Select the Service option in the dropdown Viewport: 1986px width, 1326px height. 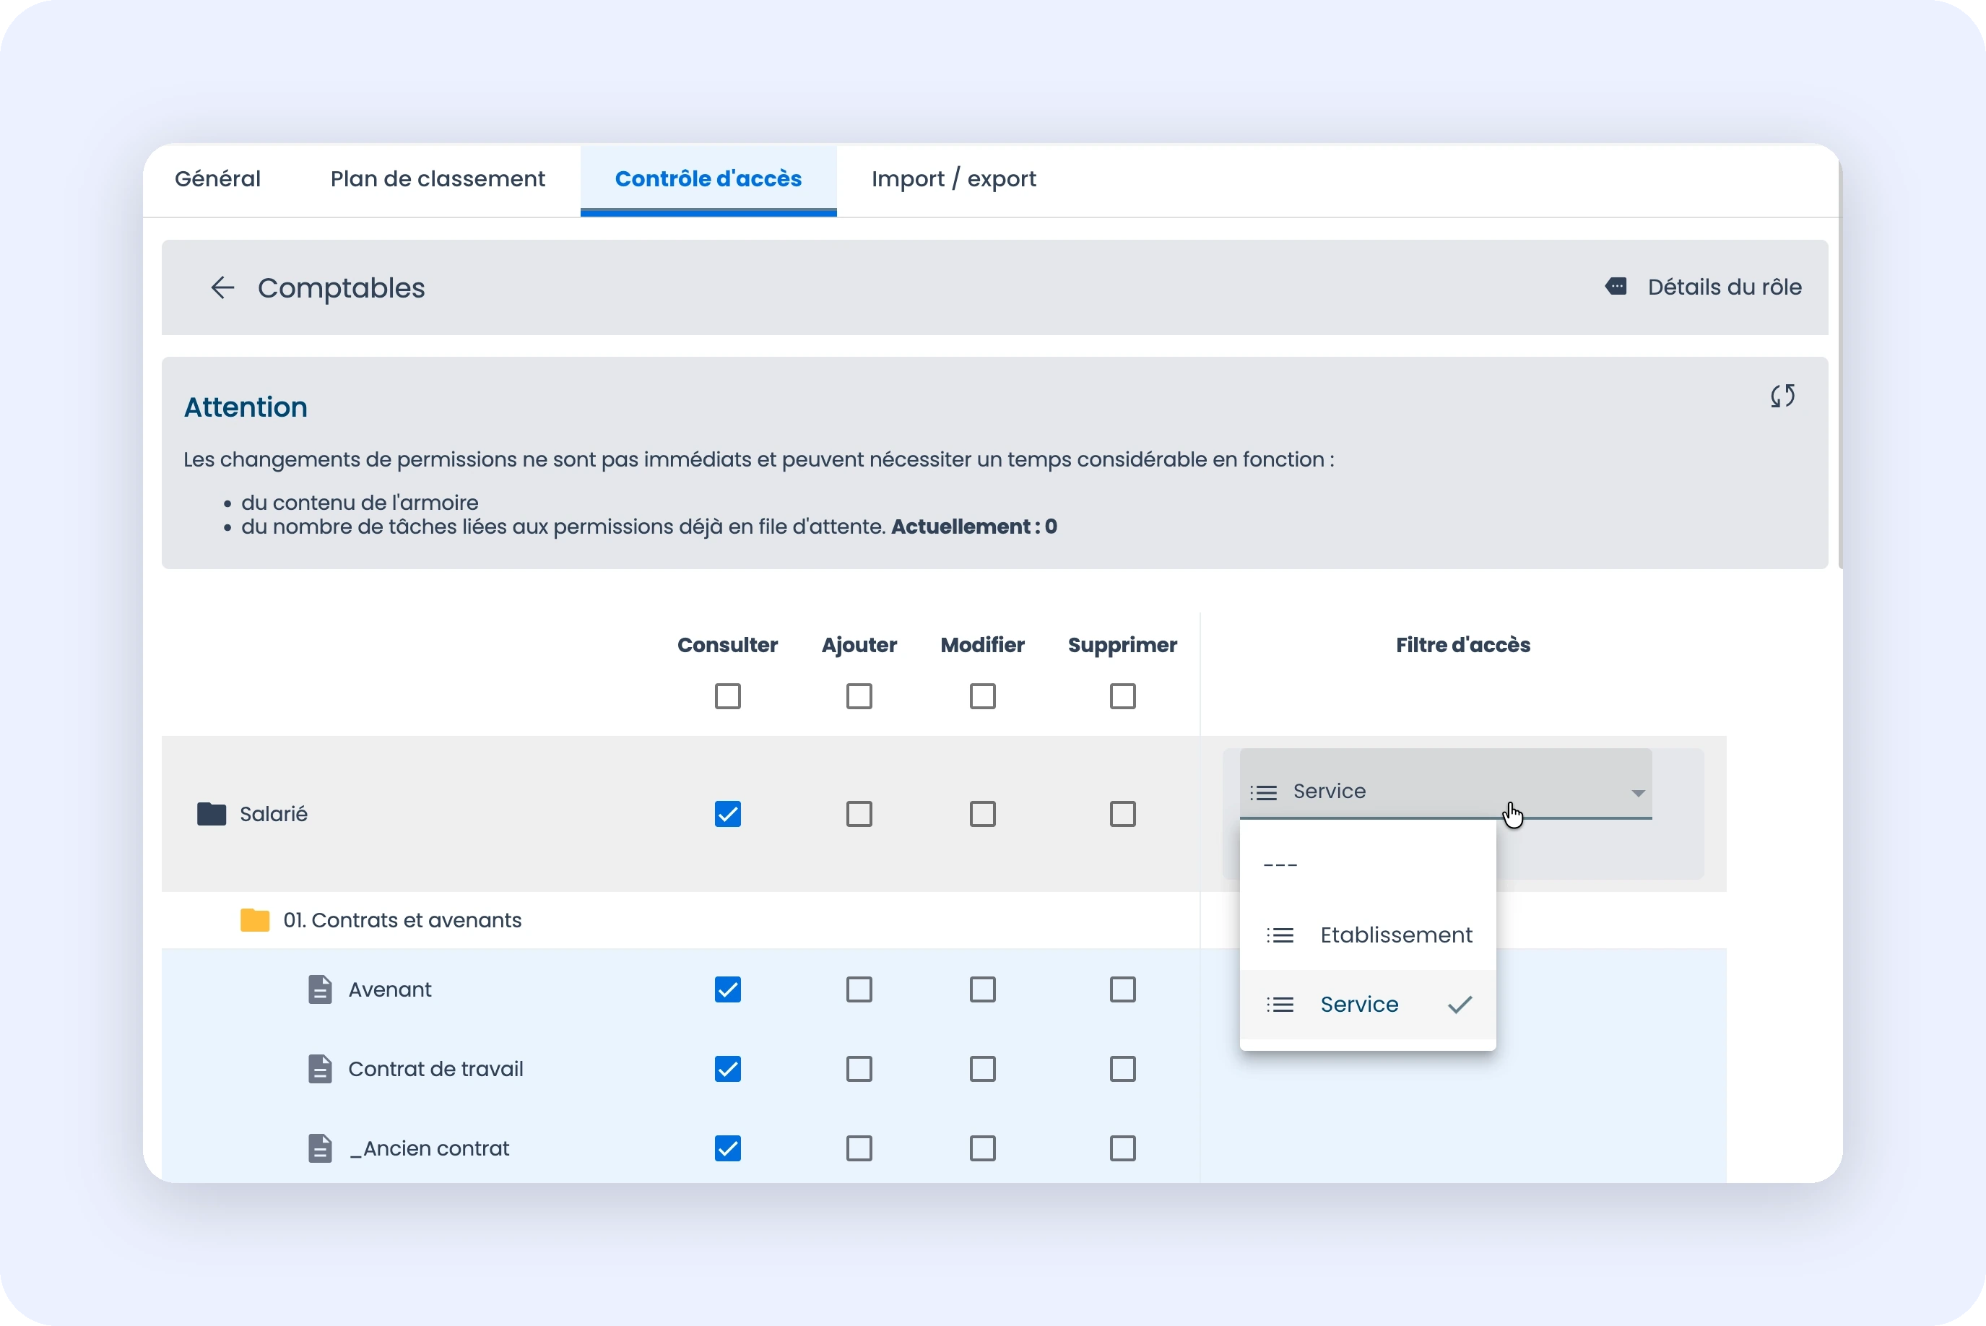pos(1368,1005)
